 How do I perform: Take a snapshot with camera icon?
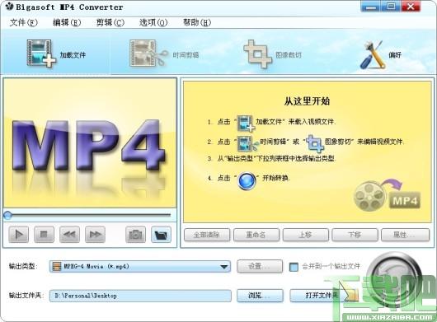point(135,235)
